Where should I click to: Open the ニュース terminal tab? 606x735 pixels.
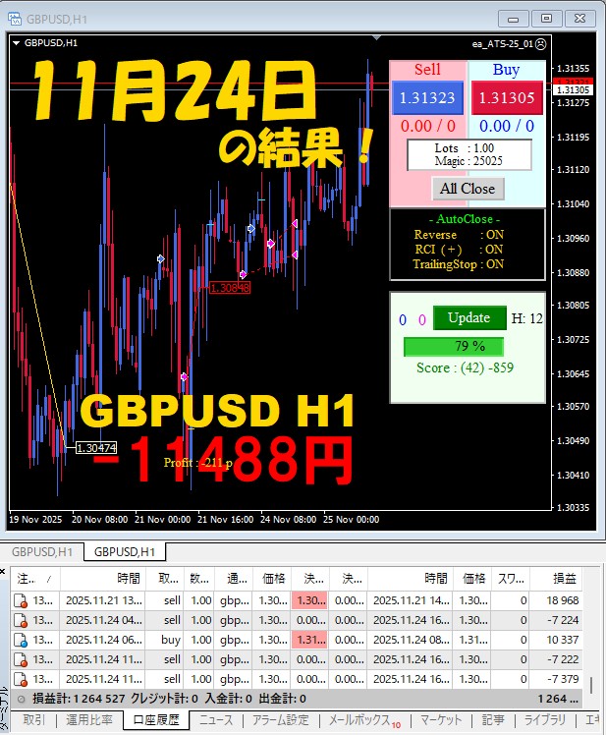(216, 720)
